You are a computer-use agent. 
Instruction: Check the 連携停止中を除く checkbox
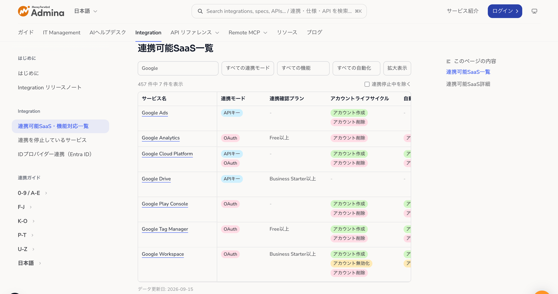367,84
